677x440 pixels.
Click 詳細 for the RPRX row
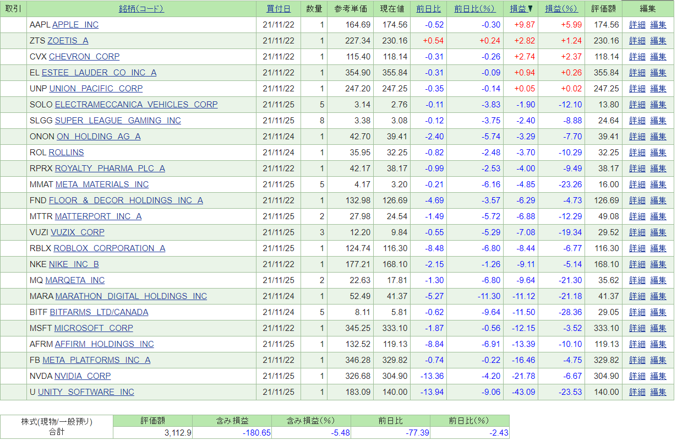coord(637,169)
